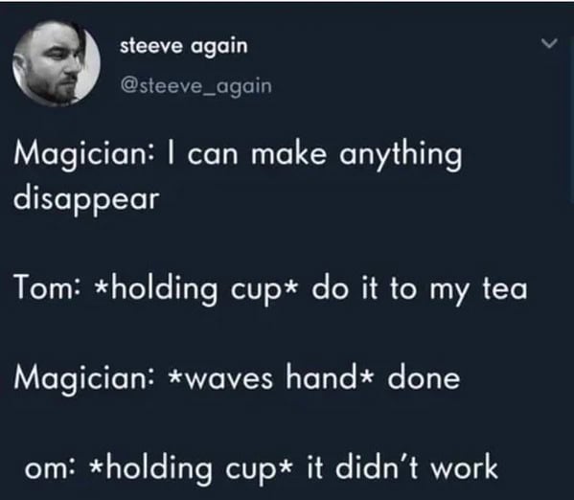The image size is (574, 500).
Task: Open steeve again's profile picture
Action: (57, 63)
